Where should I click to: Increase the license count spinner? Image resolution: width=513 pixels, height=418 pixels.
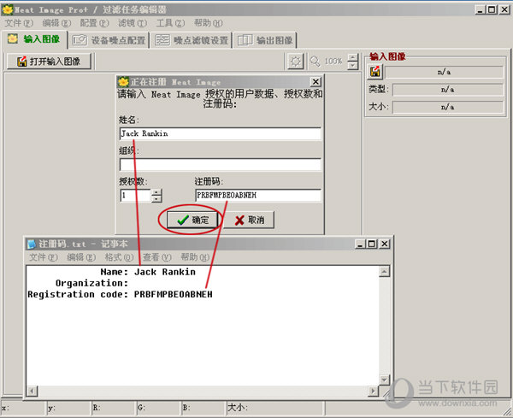point(156,192)
